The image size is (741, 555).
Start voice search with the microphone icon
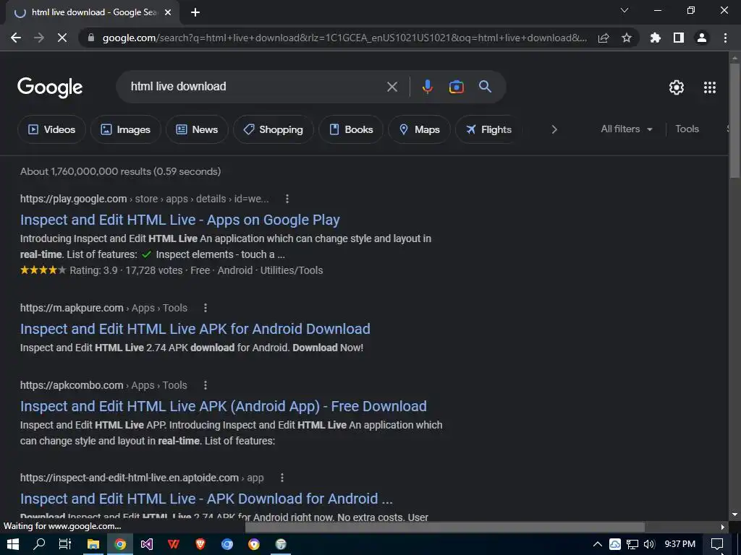[427, 87]
